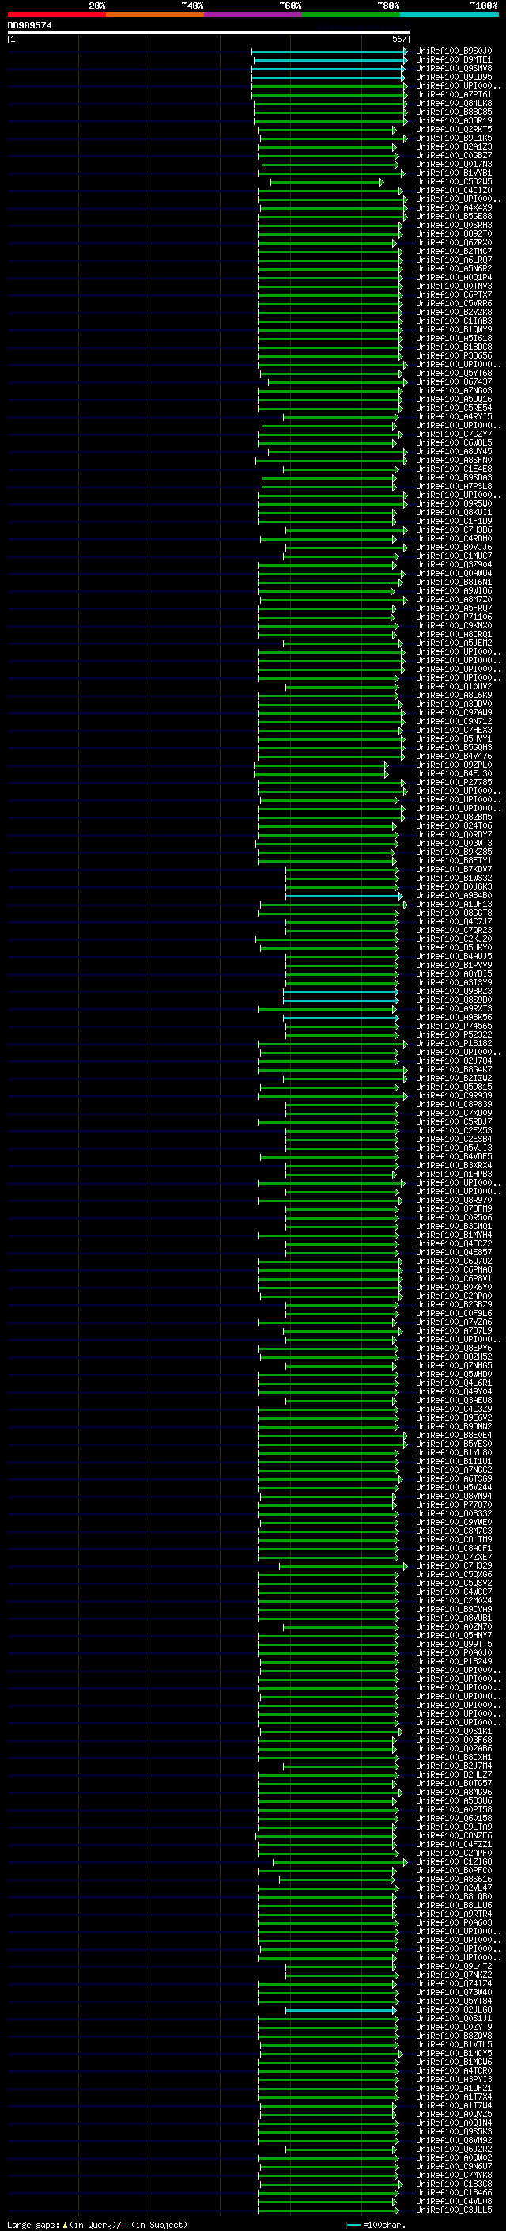
Task: Open the UniRef100_B9S0J0 hit label
Action: coord(454,51)
